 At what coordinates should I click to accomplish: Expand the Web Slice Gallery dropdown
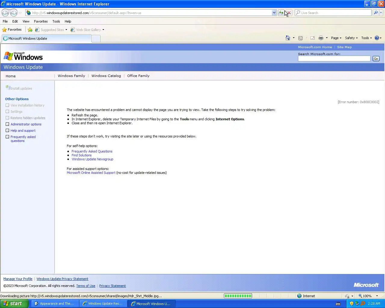pos(103,30)
